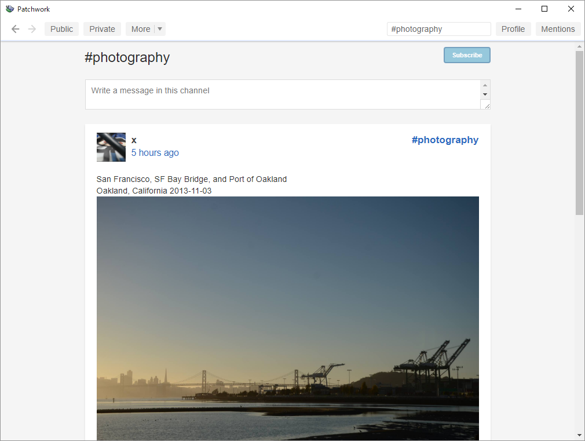Go back with the left arrow
585x441 pixels.
16,29
